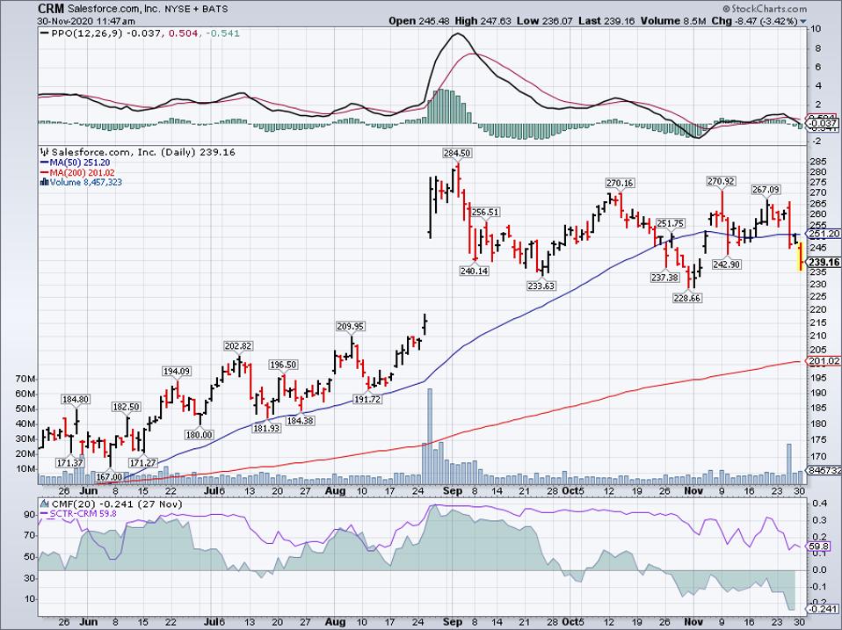Click the green -0.541 PPO histogram value
The width and height of the screenshot is (842, 630).
pyautogui.click(x=221, y=33)
